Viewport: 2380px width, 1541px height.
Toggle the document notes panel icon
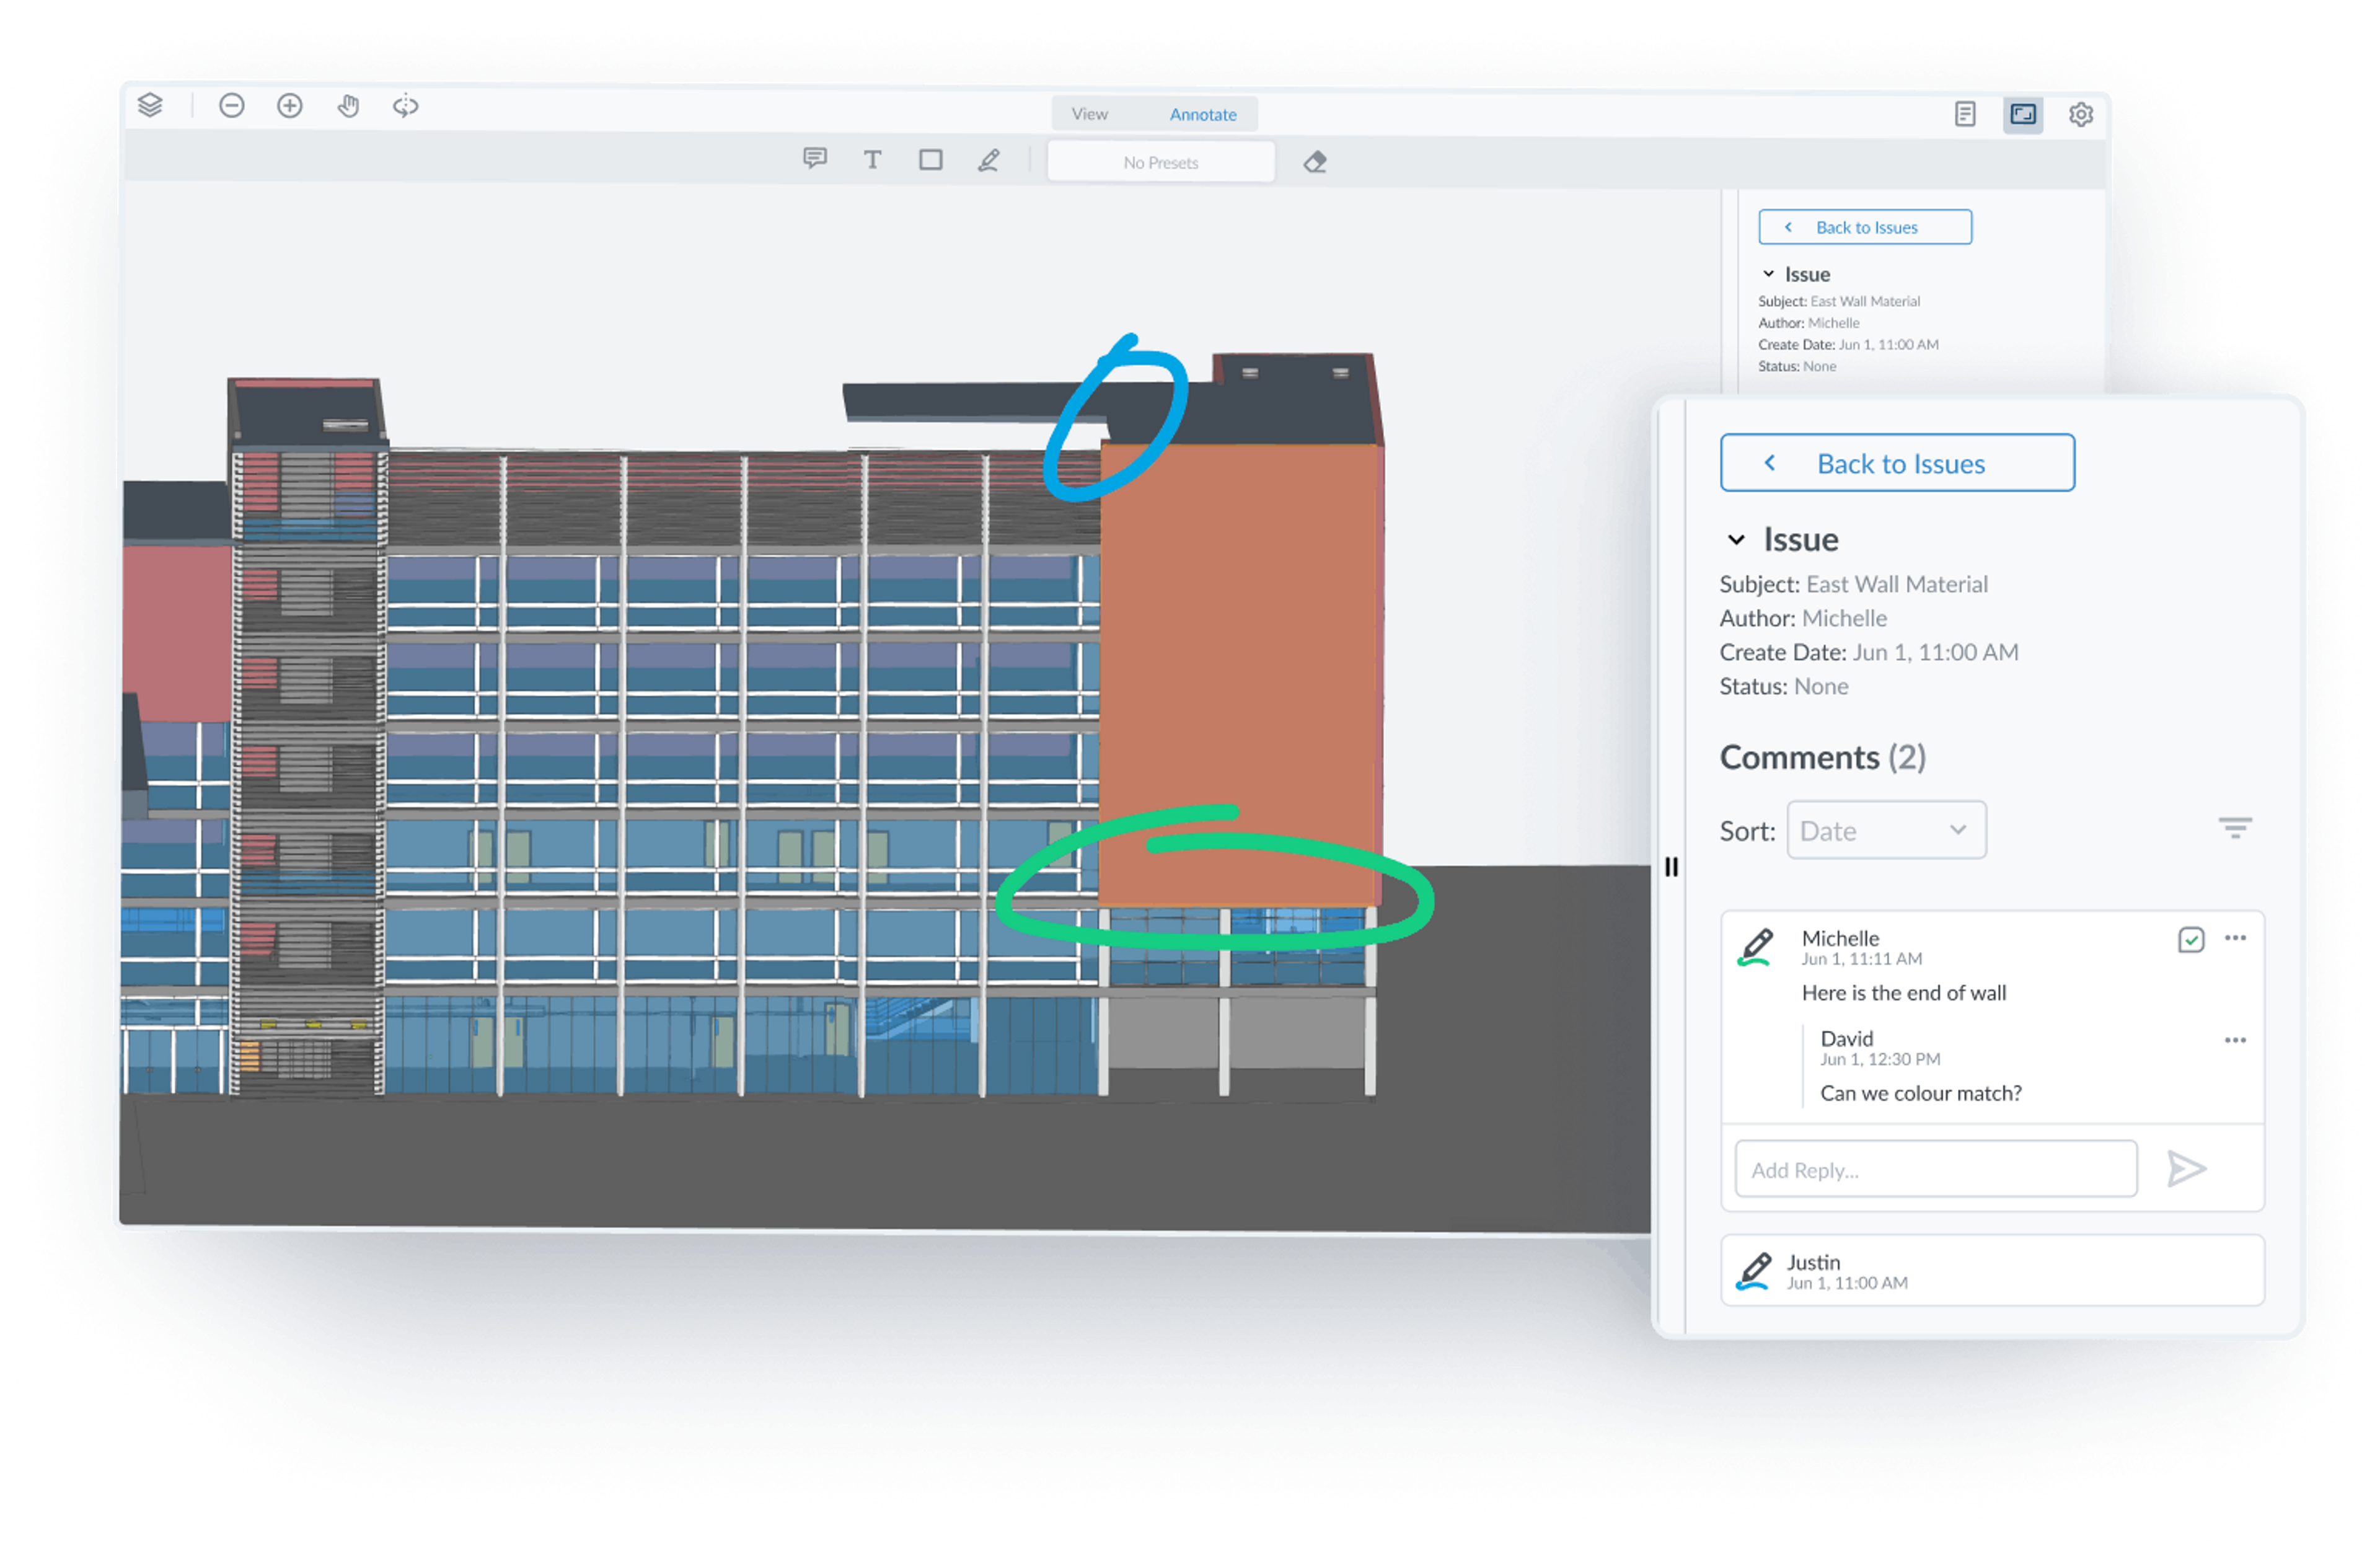tap(1964, 115)
